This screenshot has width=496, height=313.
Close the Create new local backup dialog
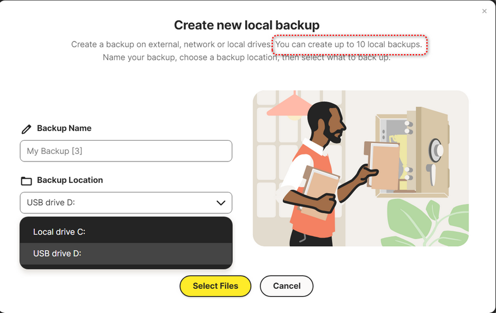(484, 11)
